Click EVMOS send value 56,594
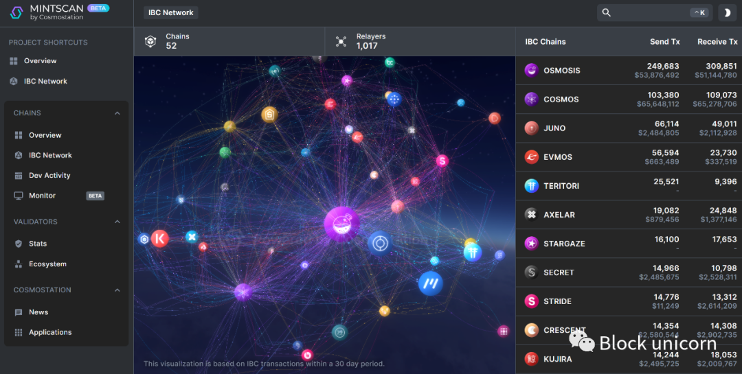742x374 pixels. [x=665, y=153]
